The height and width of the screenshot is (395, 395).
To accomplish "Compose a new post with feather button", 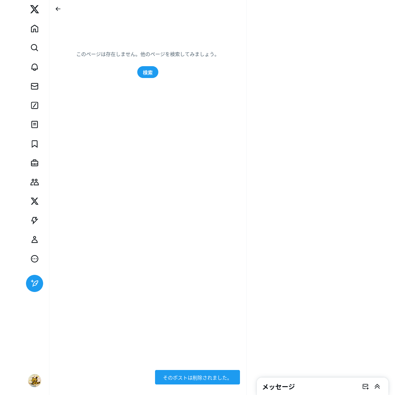I will click(35, 283).
